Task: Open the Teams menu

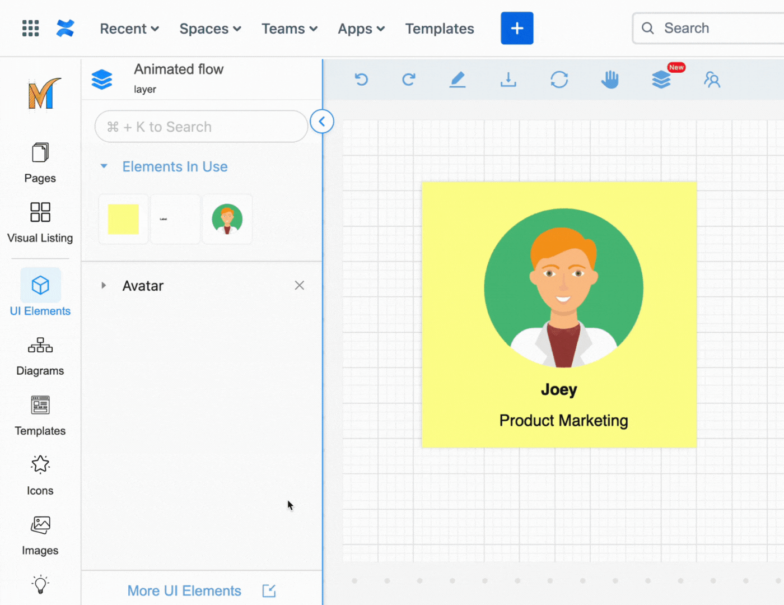Action: pos(289,28)
